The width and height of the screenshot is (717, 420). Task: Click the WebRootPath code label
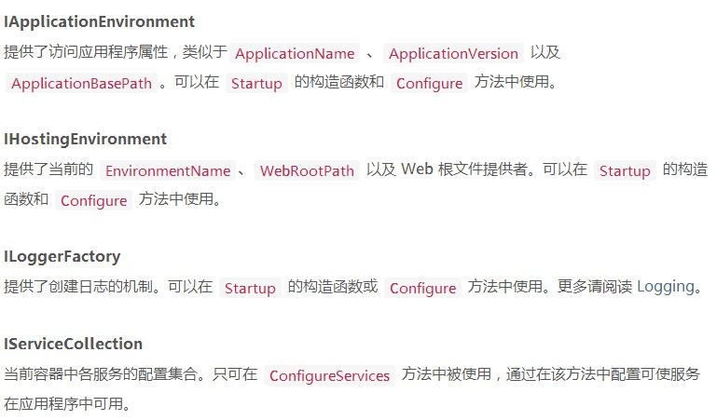pos(307,170)
